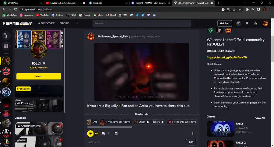Screen dimensions: 274x147
Task: Open the Instagram bookmark
Action: [26, 15]
